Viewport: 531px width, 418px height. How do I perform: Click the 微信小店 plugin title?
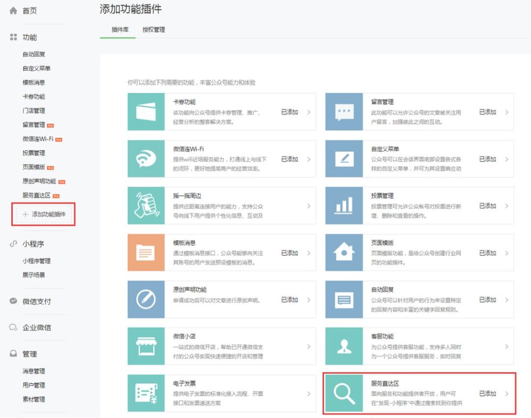point(184,336)
